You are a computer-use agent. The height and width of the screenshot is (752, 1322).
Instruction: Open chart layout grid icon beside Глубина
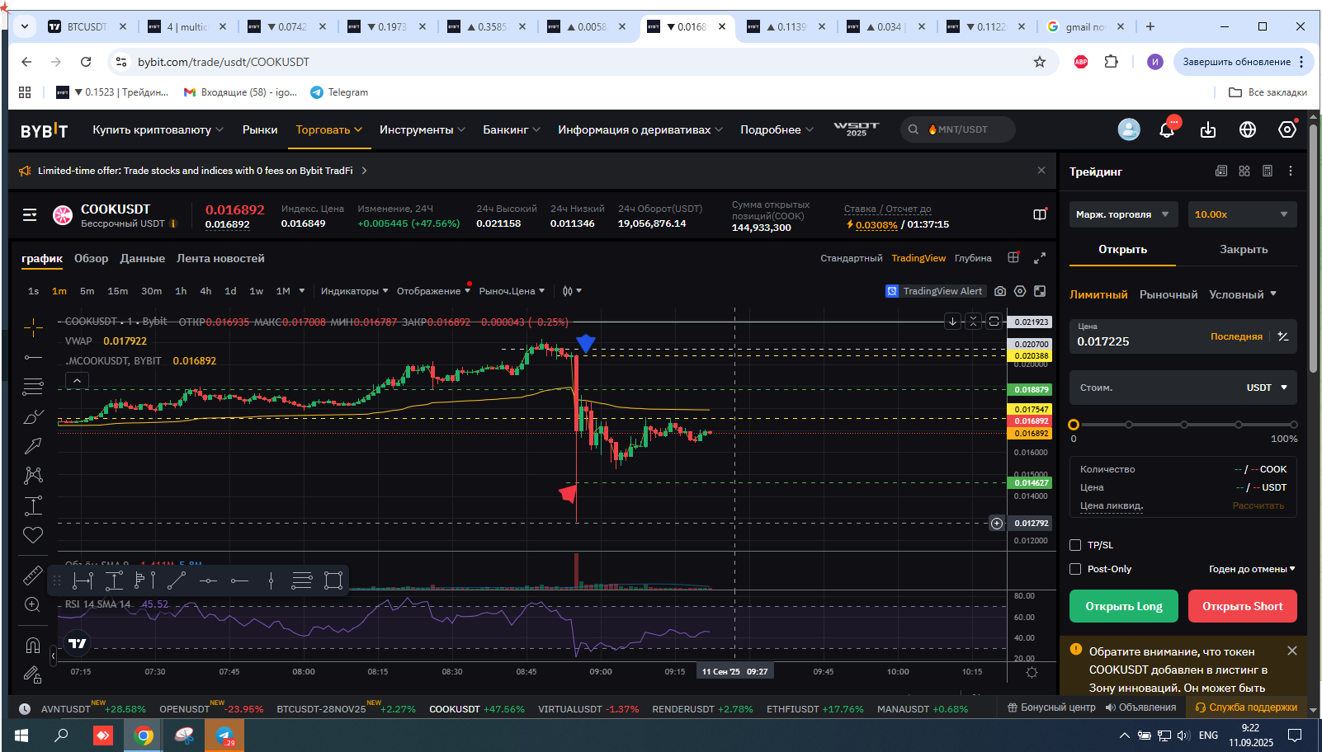(1013, 258)
